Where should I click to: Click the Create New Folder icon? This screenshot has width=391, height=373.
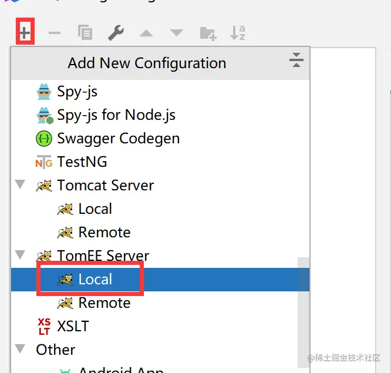pyautogui.click(x=208, y=33)
